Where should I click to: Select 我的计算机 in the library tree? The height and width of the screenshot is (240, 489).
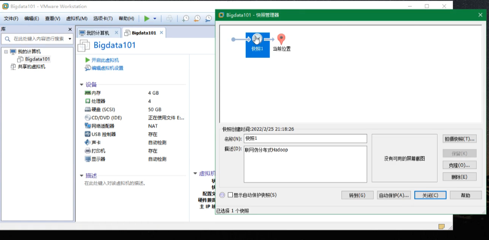[x=29, y=52]
